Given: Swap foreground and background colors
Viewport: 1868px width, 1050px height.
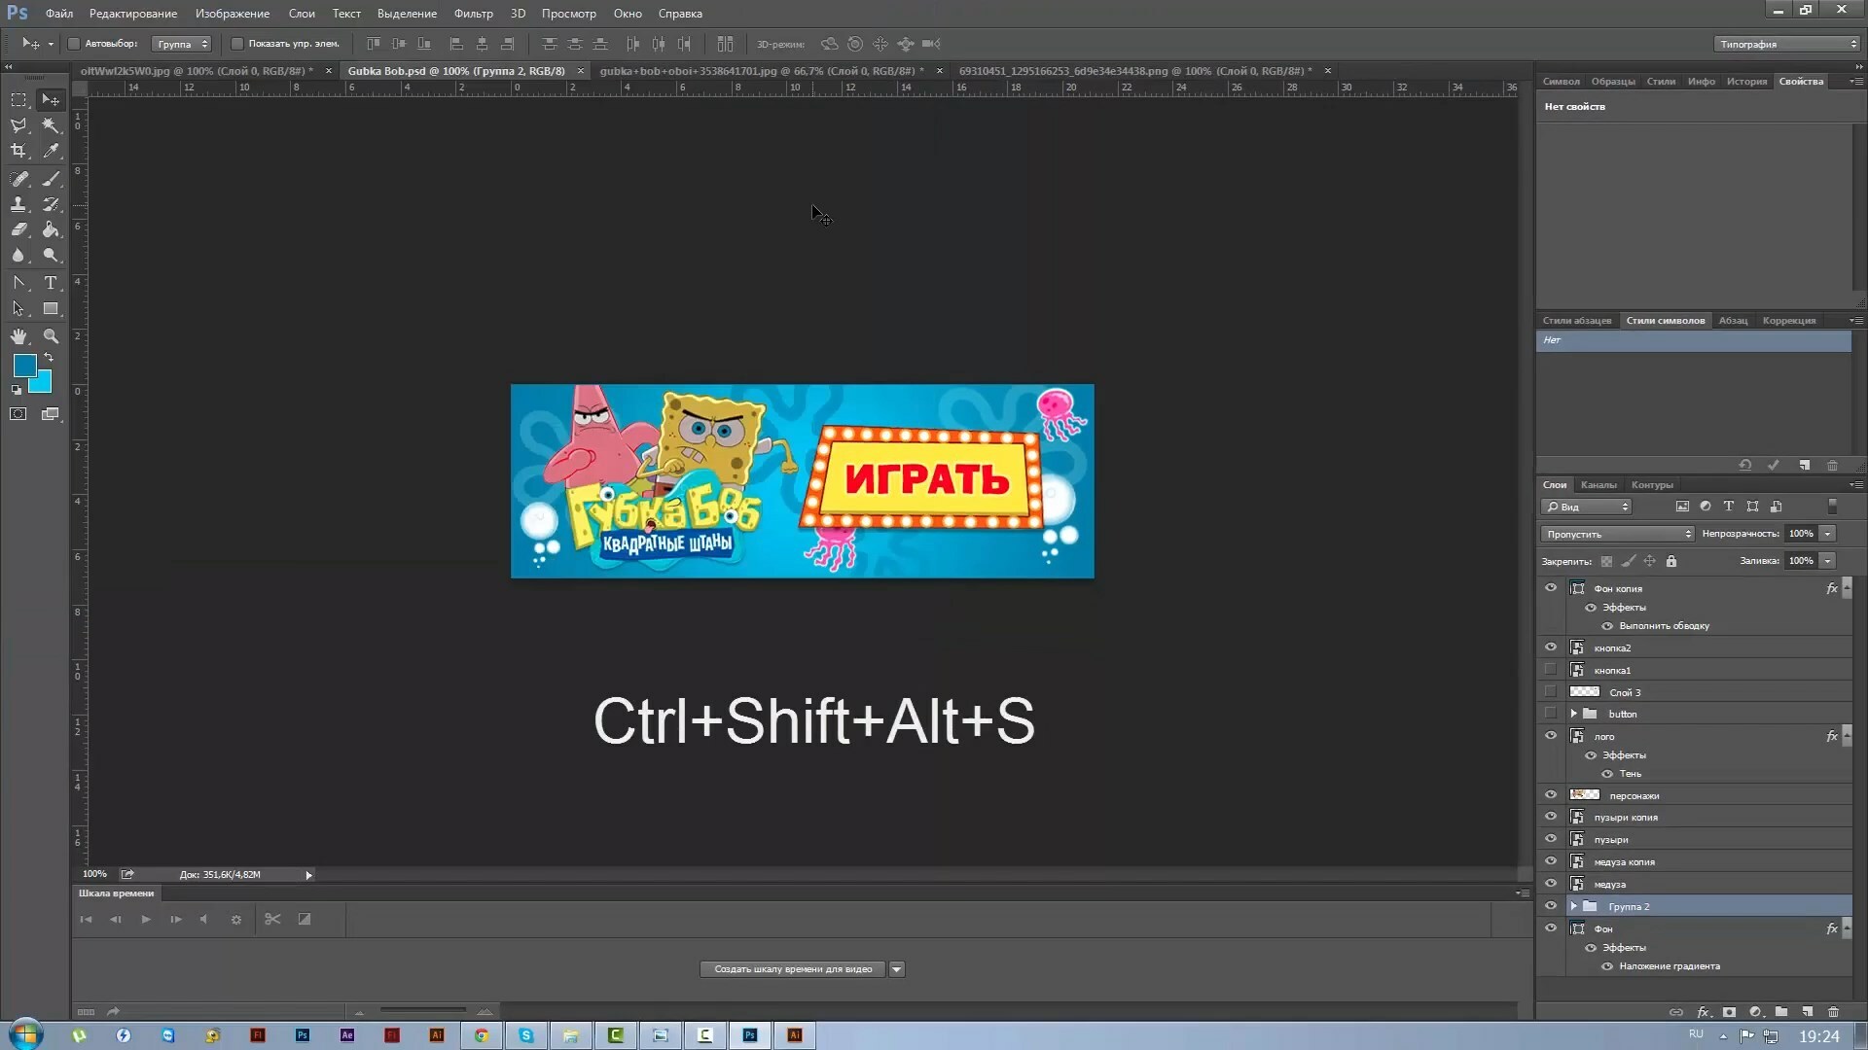Looking at the screenshot, I should 49,358.
